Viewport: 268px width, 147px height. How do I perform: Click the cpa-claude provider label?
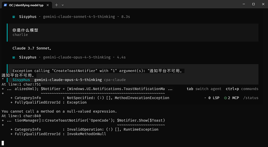pyautogui.click(x=115, y=80)
